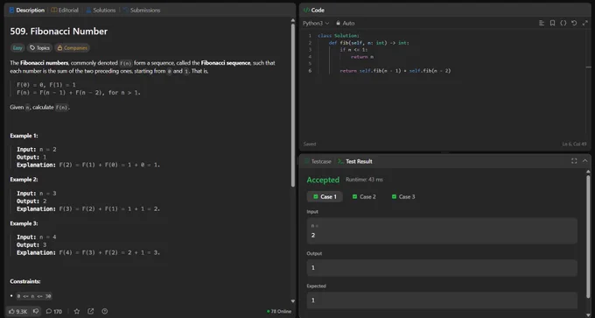The image size is (595, 318).
Task: Click the question mark help icon
Action: pyautogui.click(x=105, y=311)
